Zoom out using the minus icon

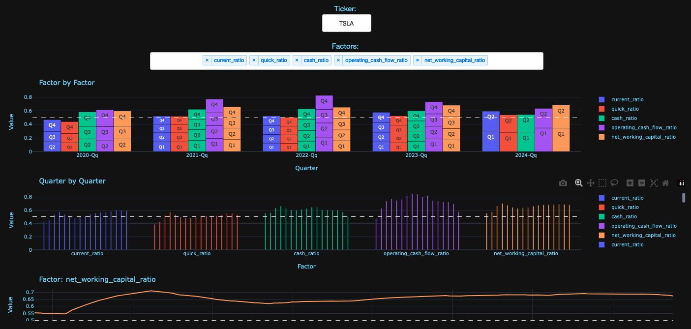(642, 183)
